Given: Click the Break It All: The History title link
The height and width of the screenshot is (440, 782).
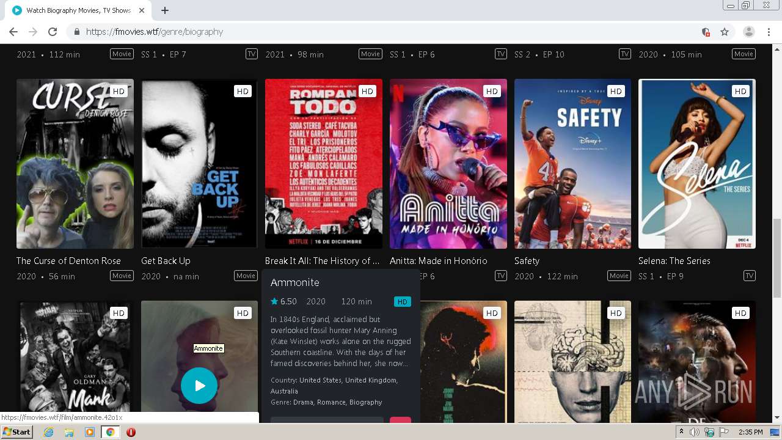Looking at the screenshot, I should coord(322,261).
